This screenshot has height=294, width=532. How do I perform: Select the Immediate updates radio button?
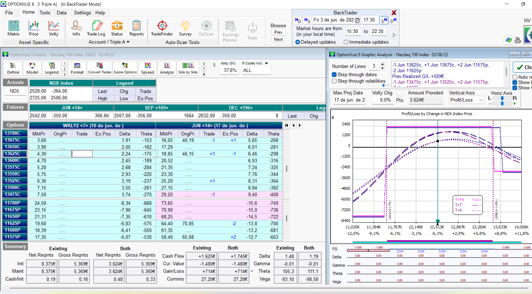click(346, 42)
